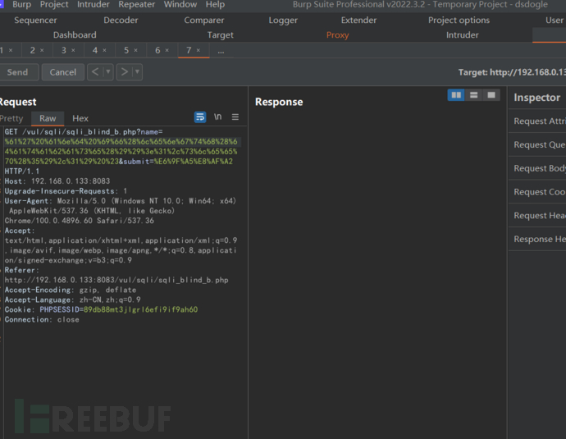Switch to top-bottom response layout
The image size is (566, 439).
473,95
